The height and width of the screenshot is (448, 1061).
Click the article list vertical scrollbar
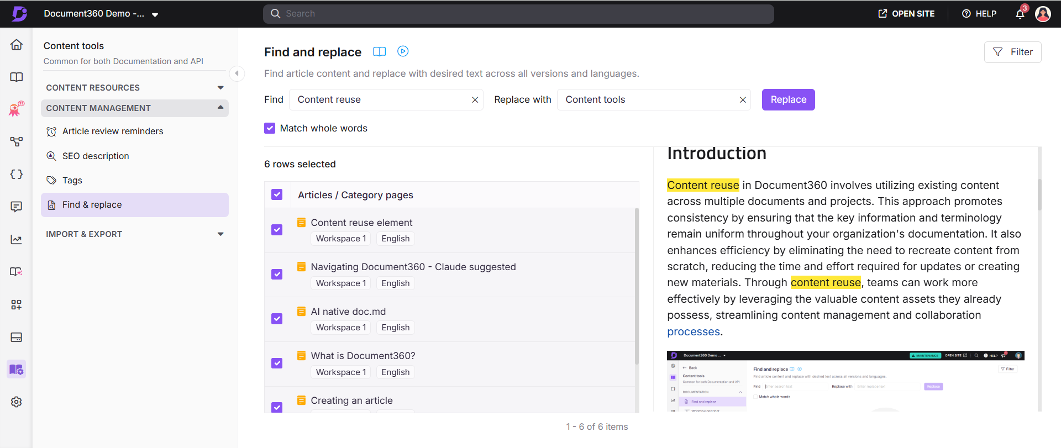point(637,286)
